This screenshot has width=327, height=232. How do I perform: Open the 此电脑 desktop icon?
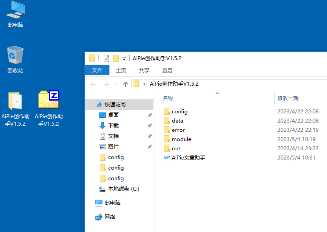15,14
